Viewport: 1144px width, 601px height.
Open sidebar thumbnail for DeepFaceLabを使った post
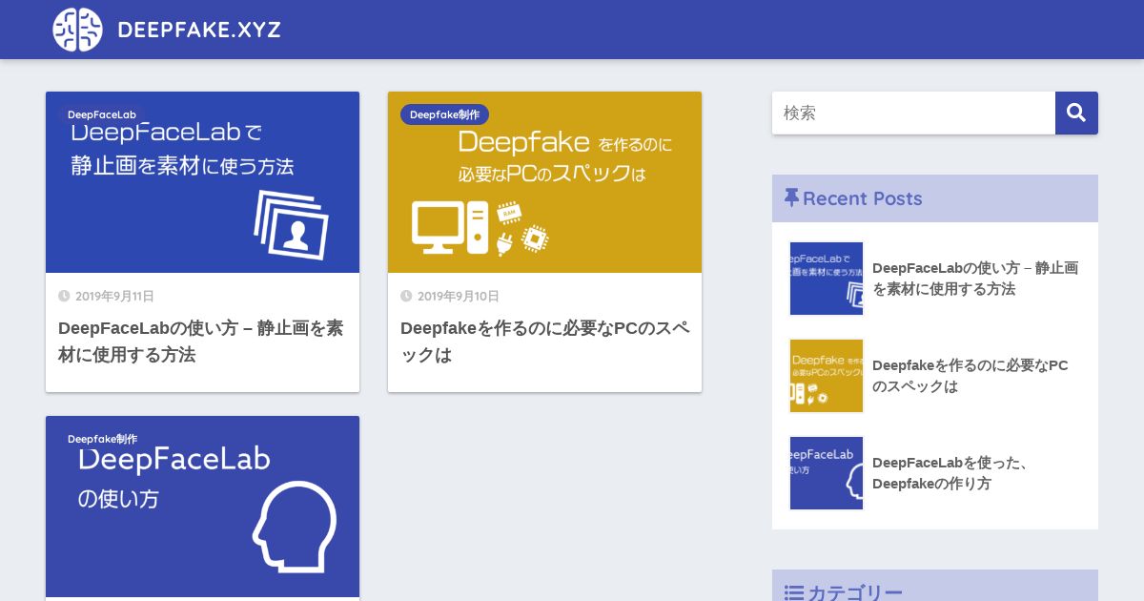point(827,473)
